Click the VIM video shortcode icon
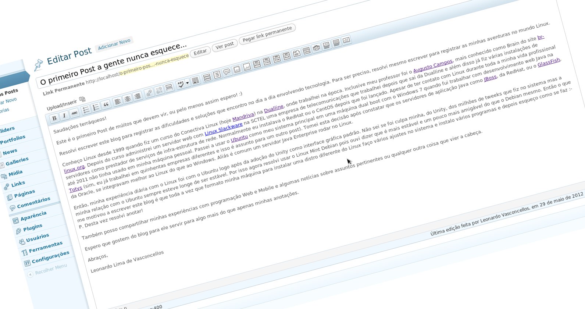 (267, 61)
